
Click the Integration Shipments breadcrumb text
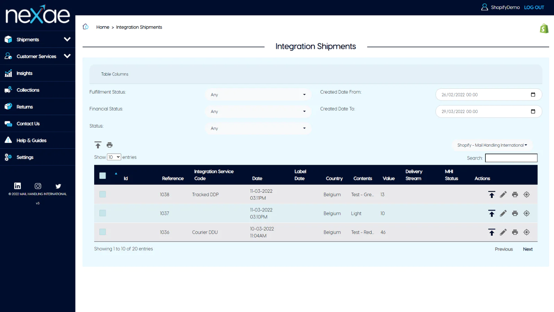(139, 27)
